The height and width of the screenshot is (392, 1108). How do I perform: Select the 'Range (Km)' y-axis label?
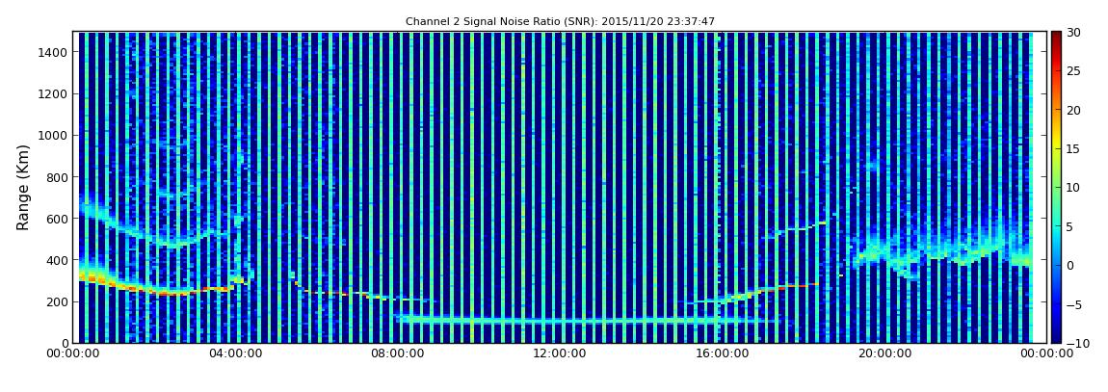[23, 187]
